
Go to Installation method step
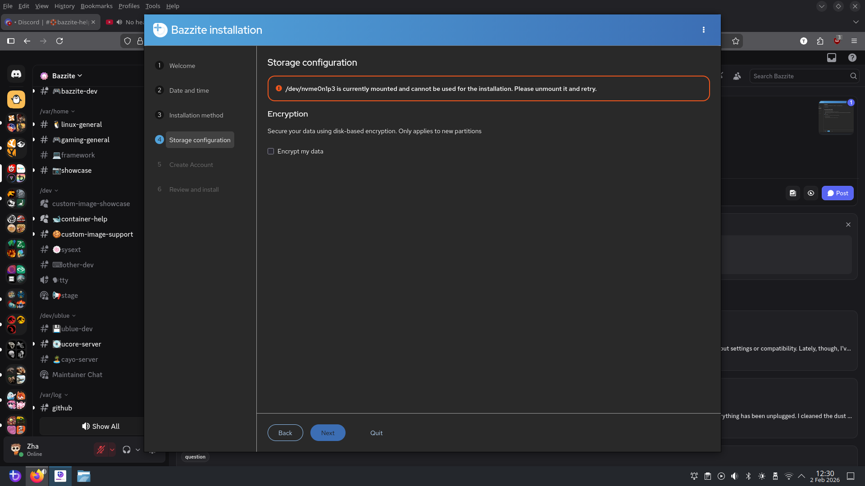pyautogui.click(x=196, y=115)
